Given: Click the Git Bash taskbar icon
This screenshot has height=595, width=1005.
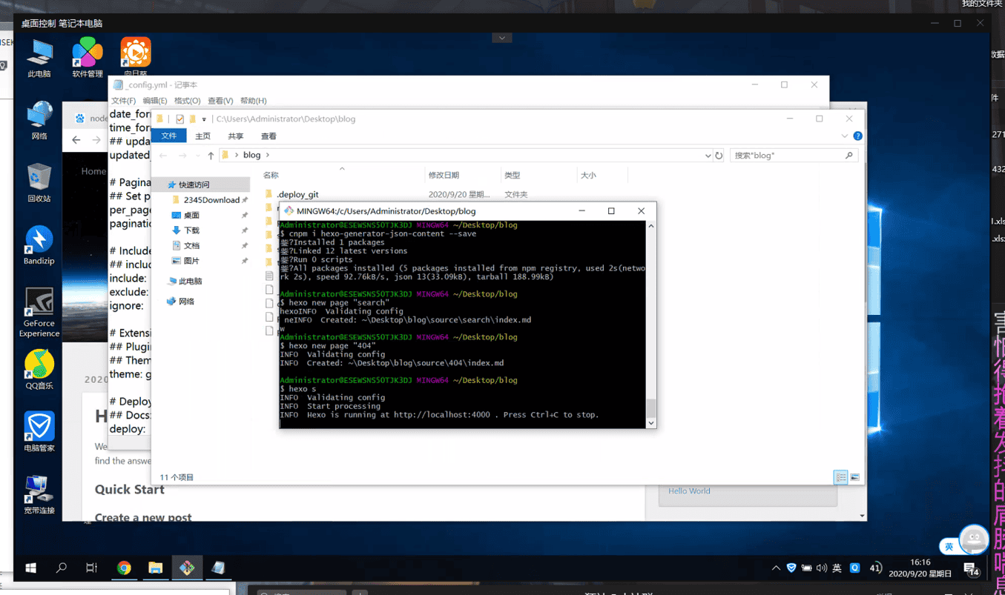Looking at the screenshot, I should (187, 568).
